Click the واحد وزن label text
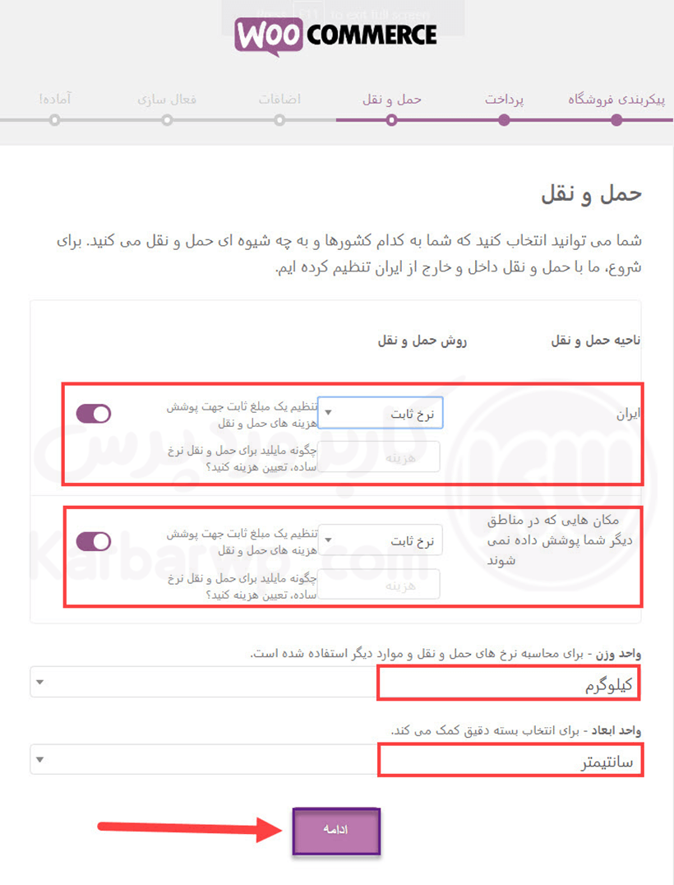 [619, 654]
